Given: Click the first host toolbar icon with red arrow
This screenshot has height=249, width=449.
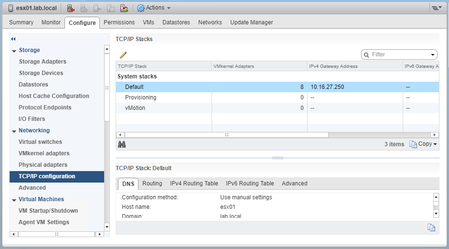Looking at the screenshot, I should point(70,8).
